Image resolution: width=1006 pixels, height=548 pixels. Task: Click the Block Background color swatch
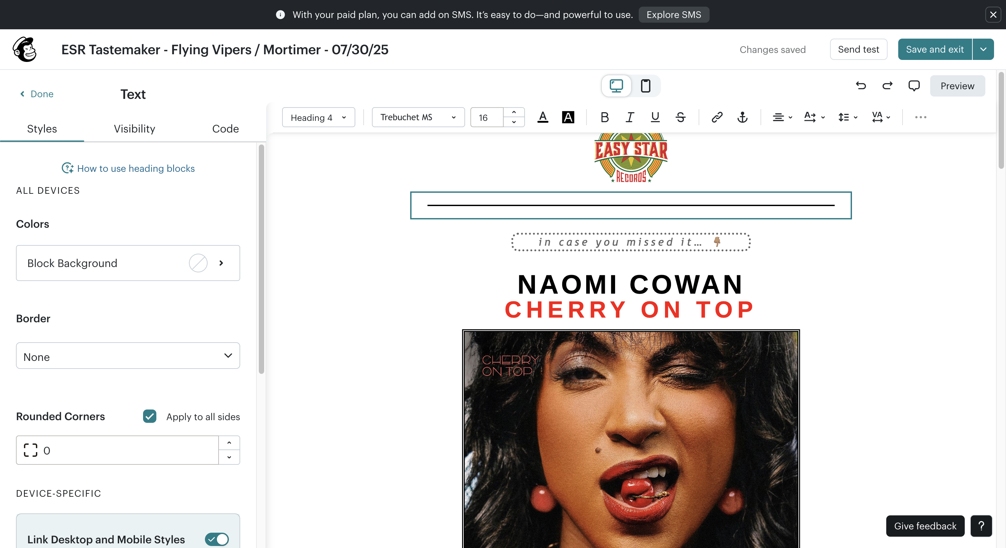click(198, 263)
